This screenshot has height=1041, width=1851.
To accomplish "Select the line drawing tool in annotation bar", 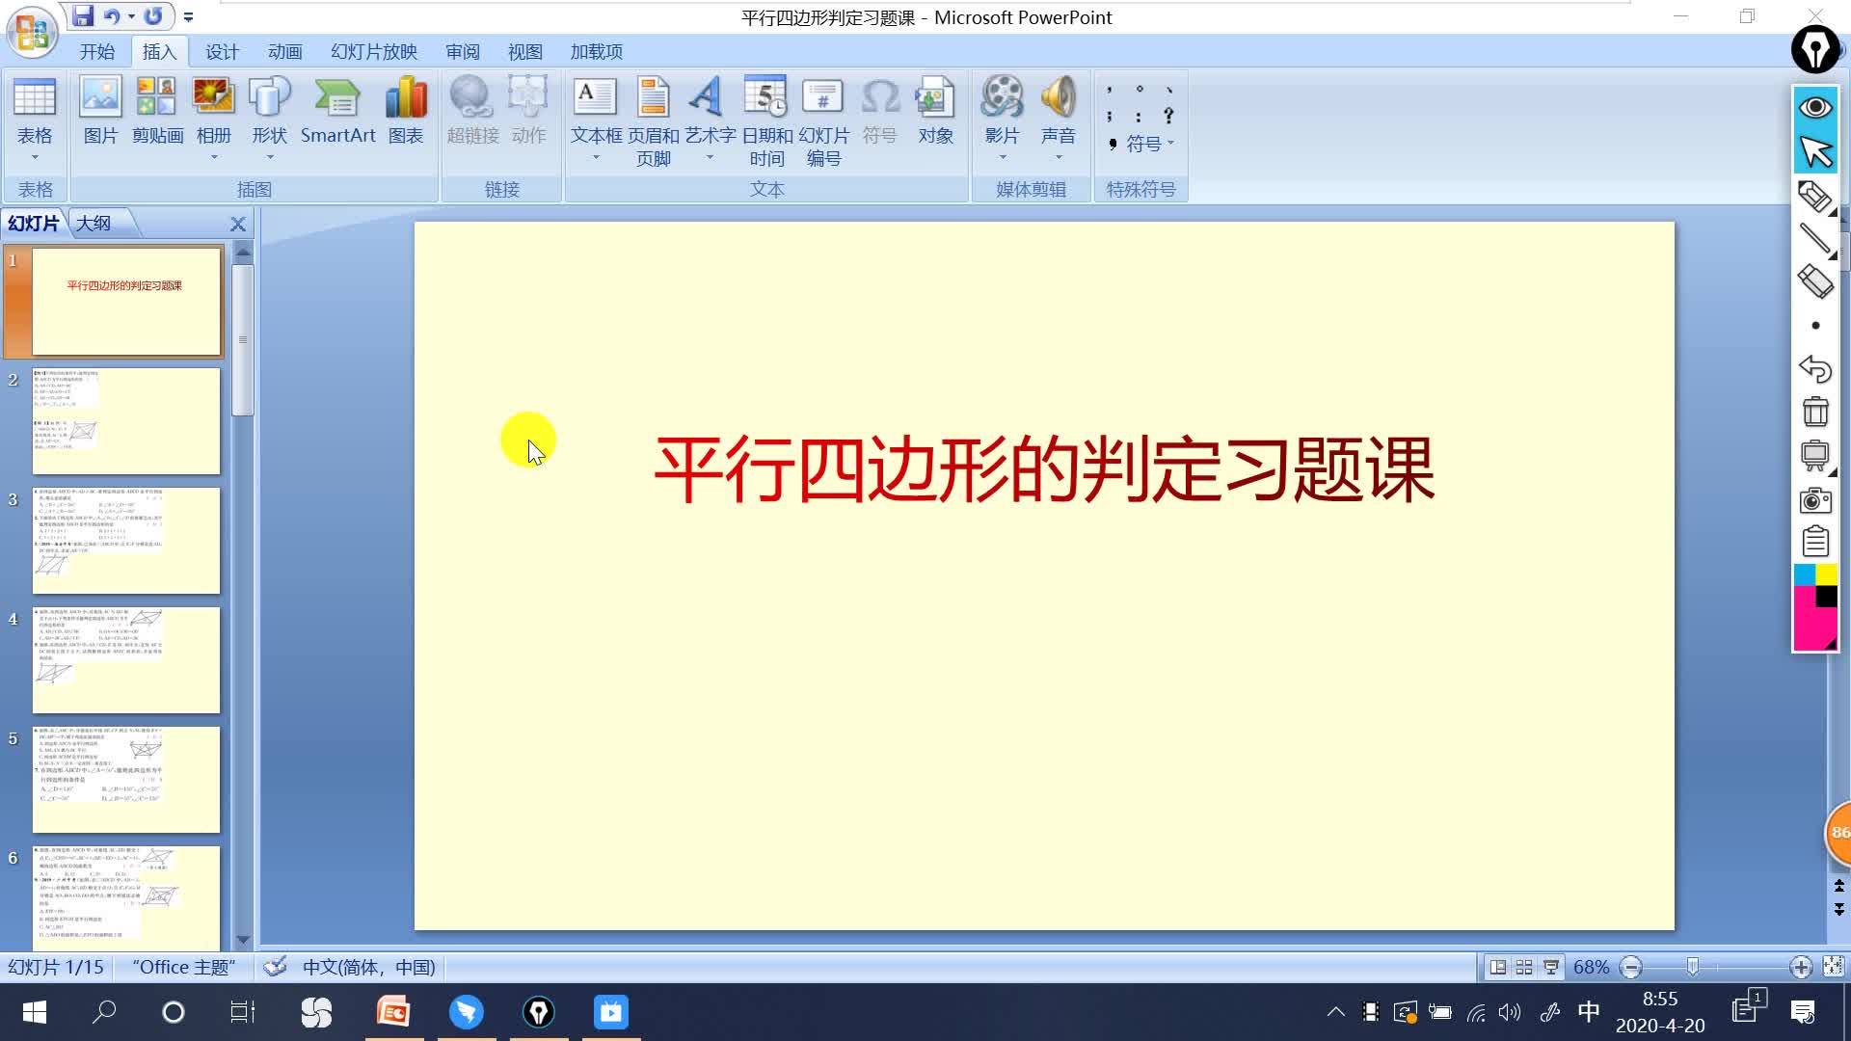I will 1815,239.
